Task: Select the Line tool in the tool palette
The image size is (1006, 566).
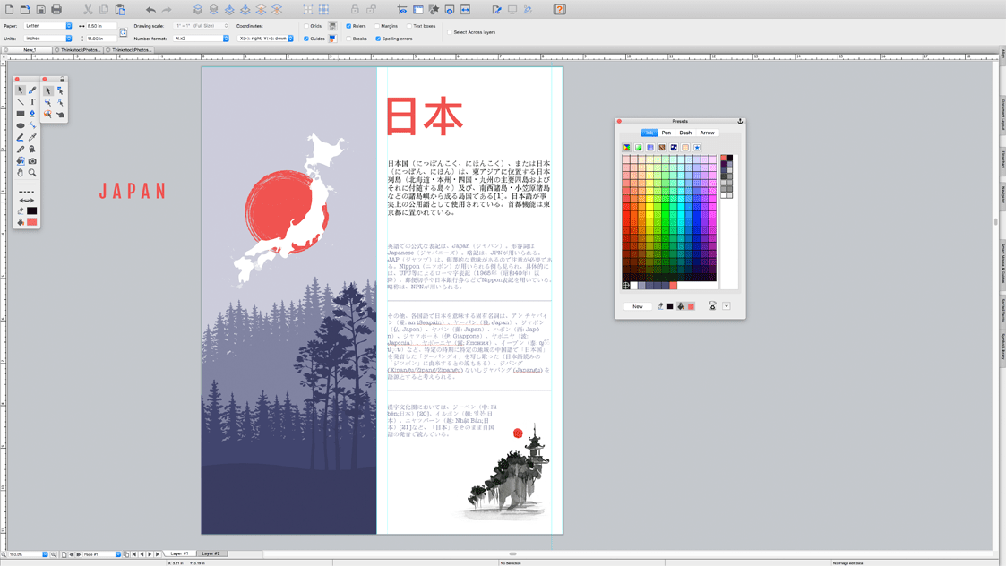Action: [x=21, y=102]
